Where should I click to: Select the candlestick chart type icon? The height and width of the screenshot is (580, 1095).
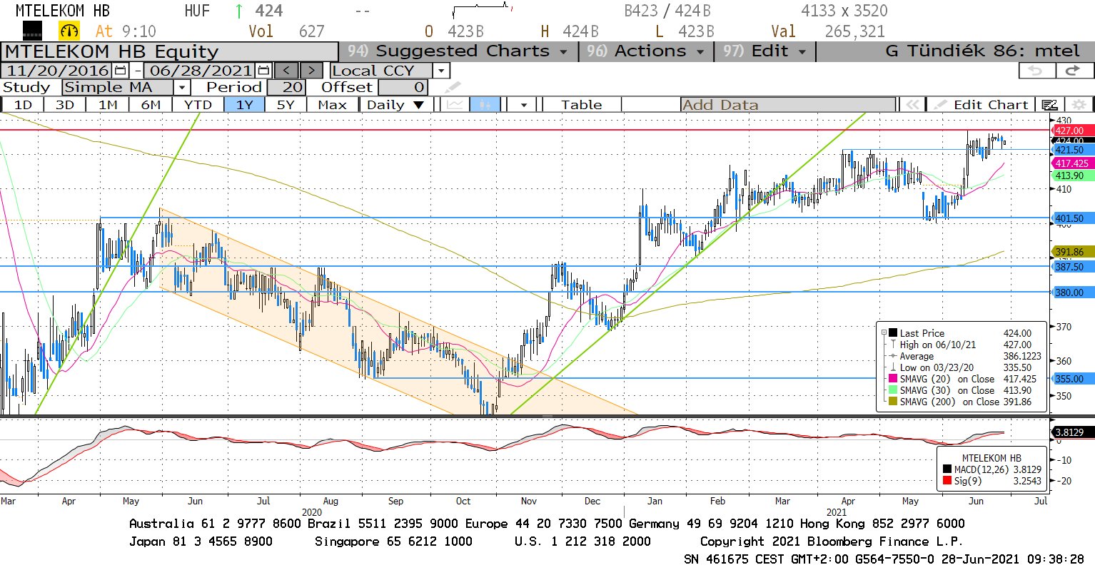pos(485,105)
